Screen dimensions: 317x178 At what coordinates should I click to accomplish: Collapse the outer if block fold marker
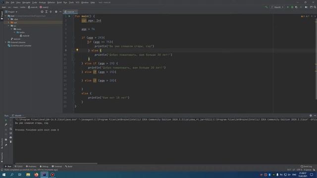[74, 38]
